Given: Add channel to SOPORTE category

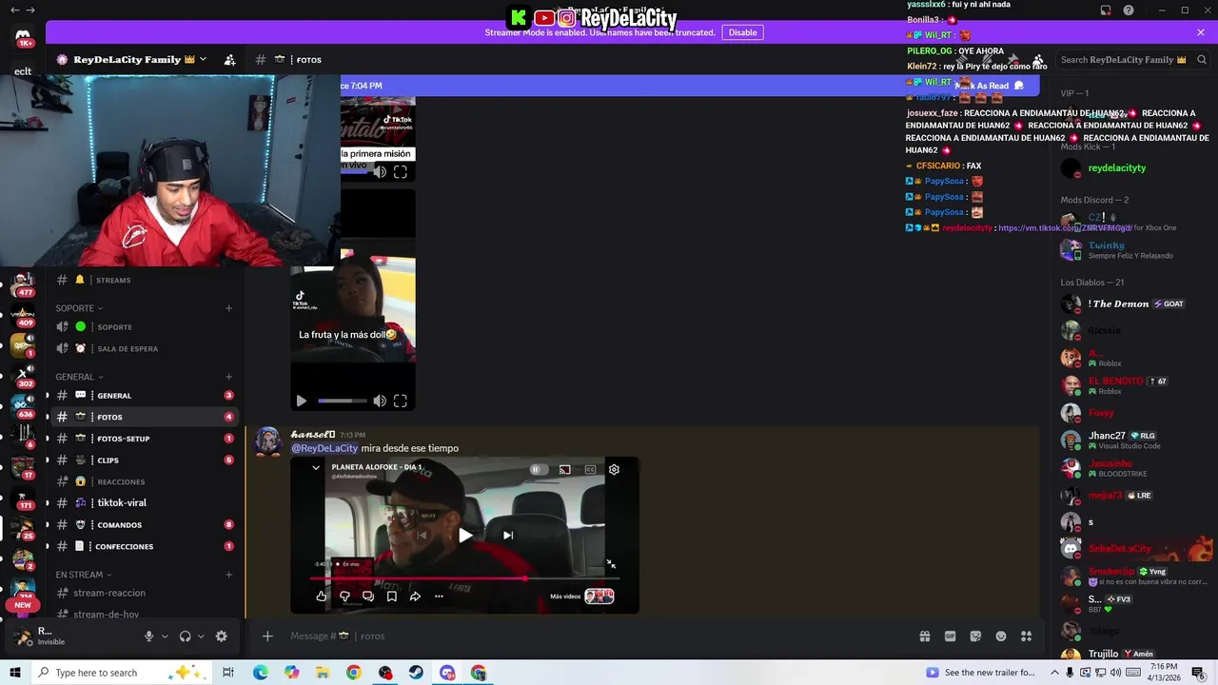Looking at the screenshot, I should pos(228,308).
